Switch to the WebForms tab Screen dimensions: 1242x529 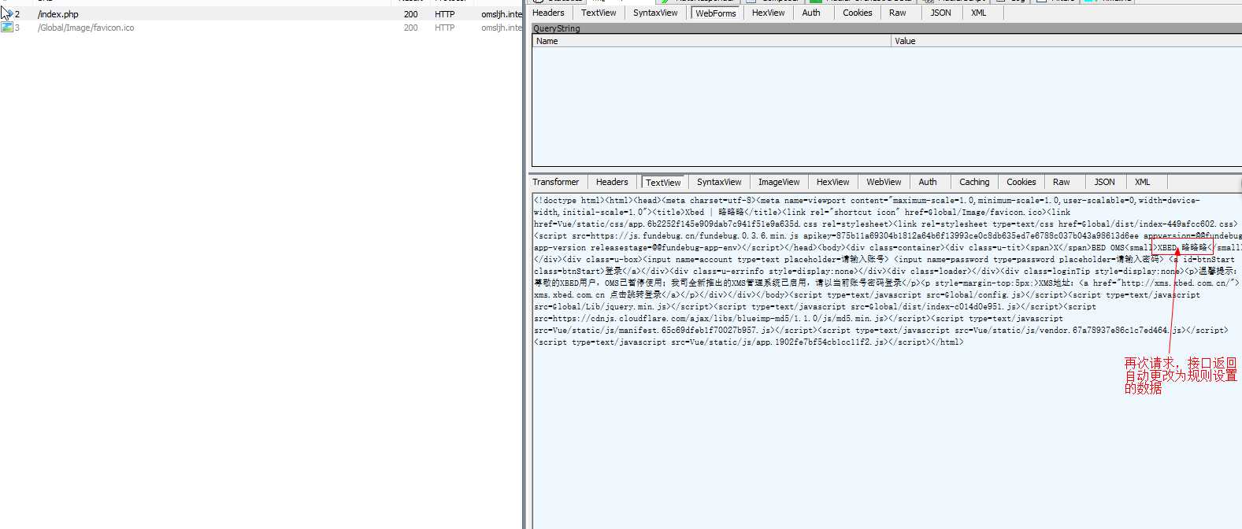(x=715, y=13)
